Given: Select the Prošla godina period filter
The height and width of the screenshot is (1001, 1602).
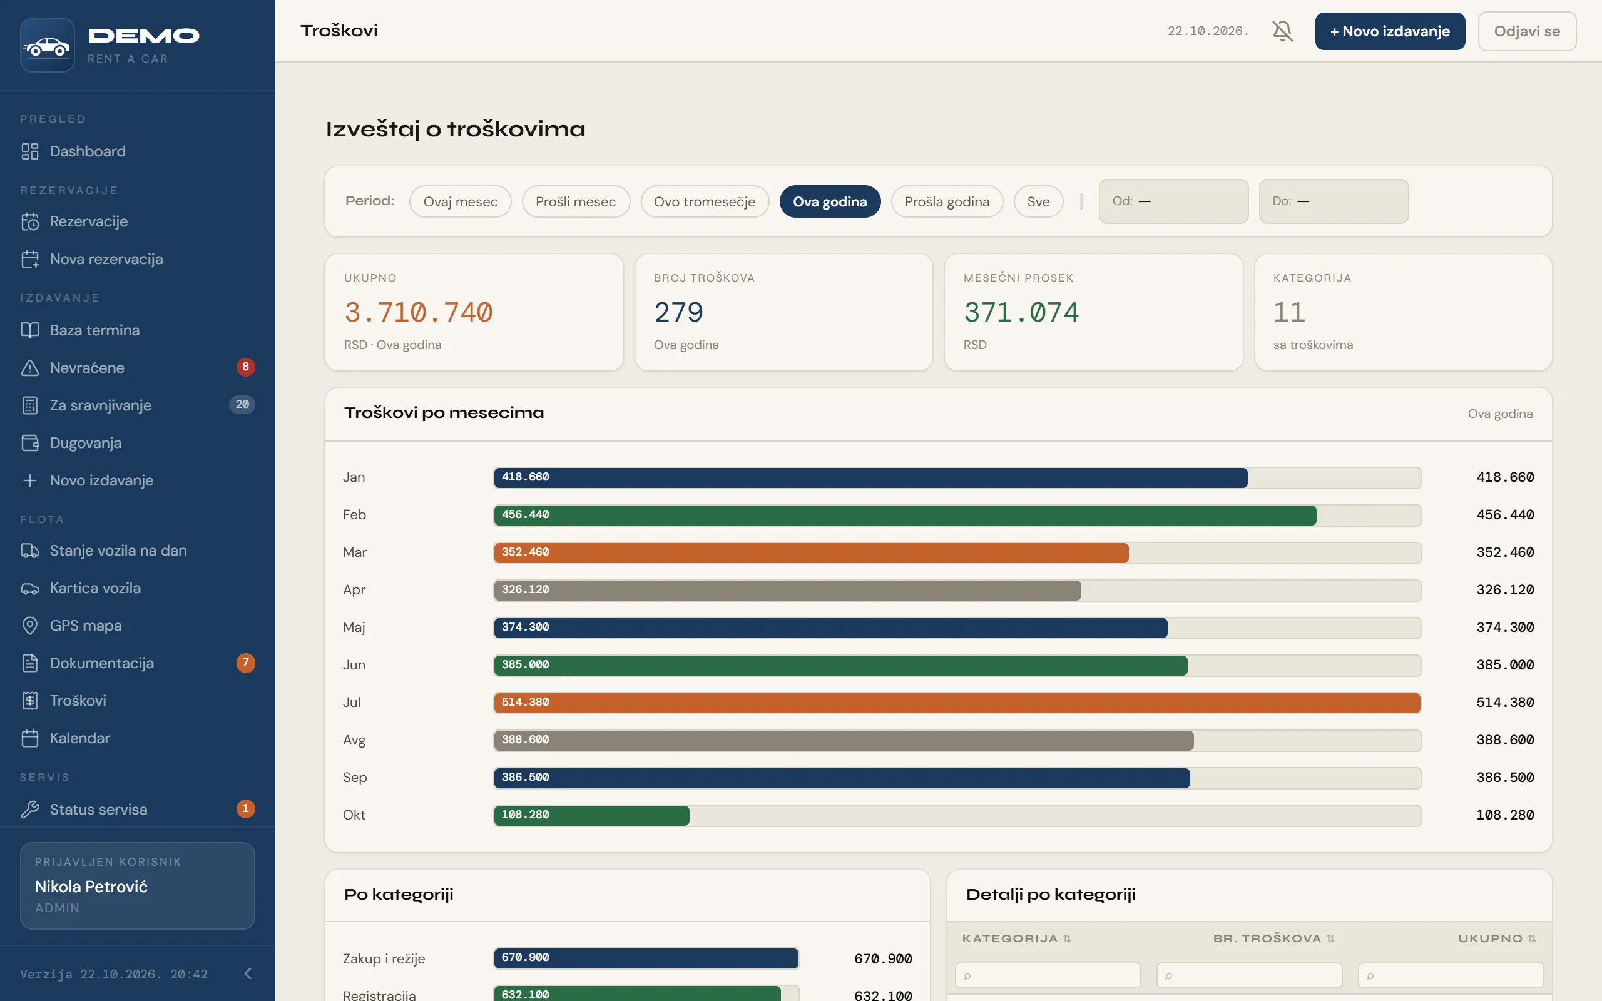Looking at the screenshot, I should [947, 202].
